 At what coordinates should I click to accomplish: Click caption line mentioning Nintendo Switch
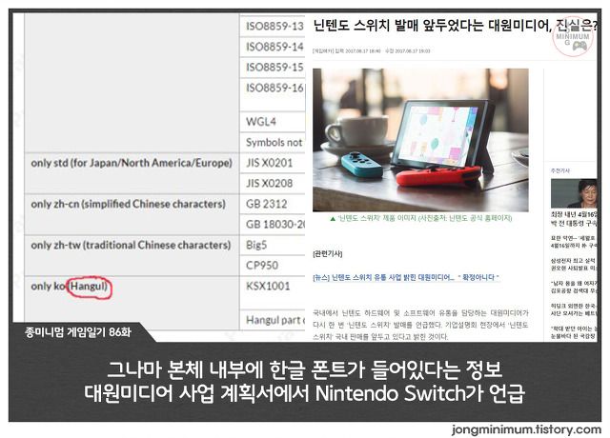pyautogui.click(x=305, y=393)
